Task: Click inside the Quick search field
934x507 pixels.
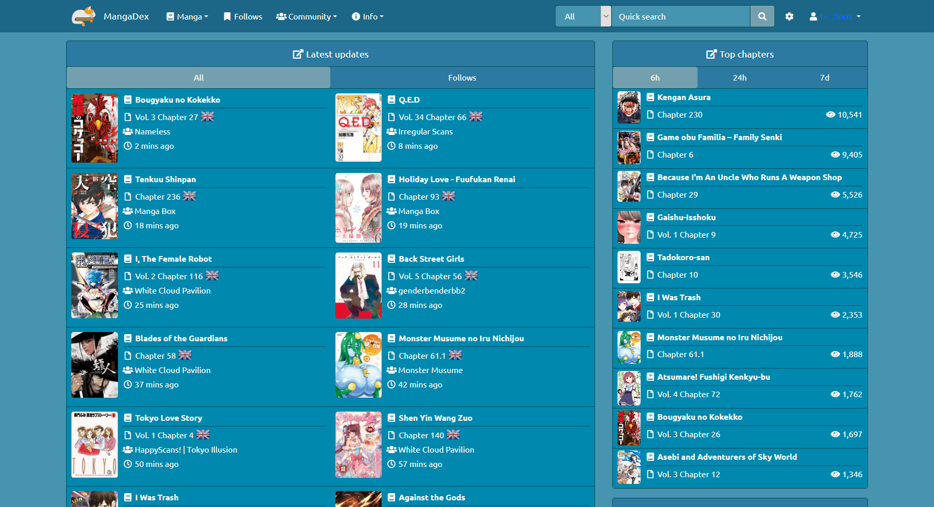Action: click(x=680, y=16)
